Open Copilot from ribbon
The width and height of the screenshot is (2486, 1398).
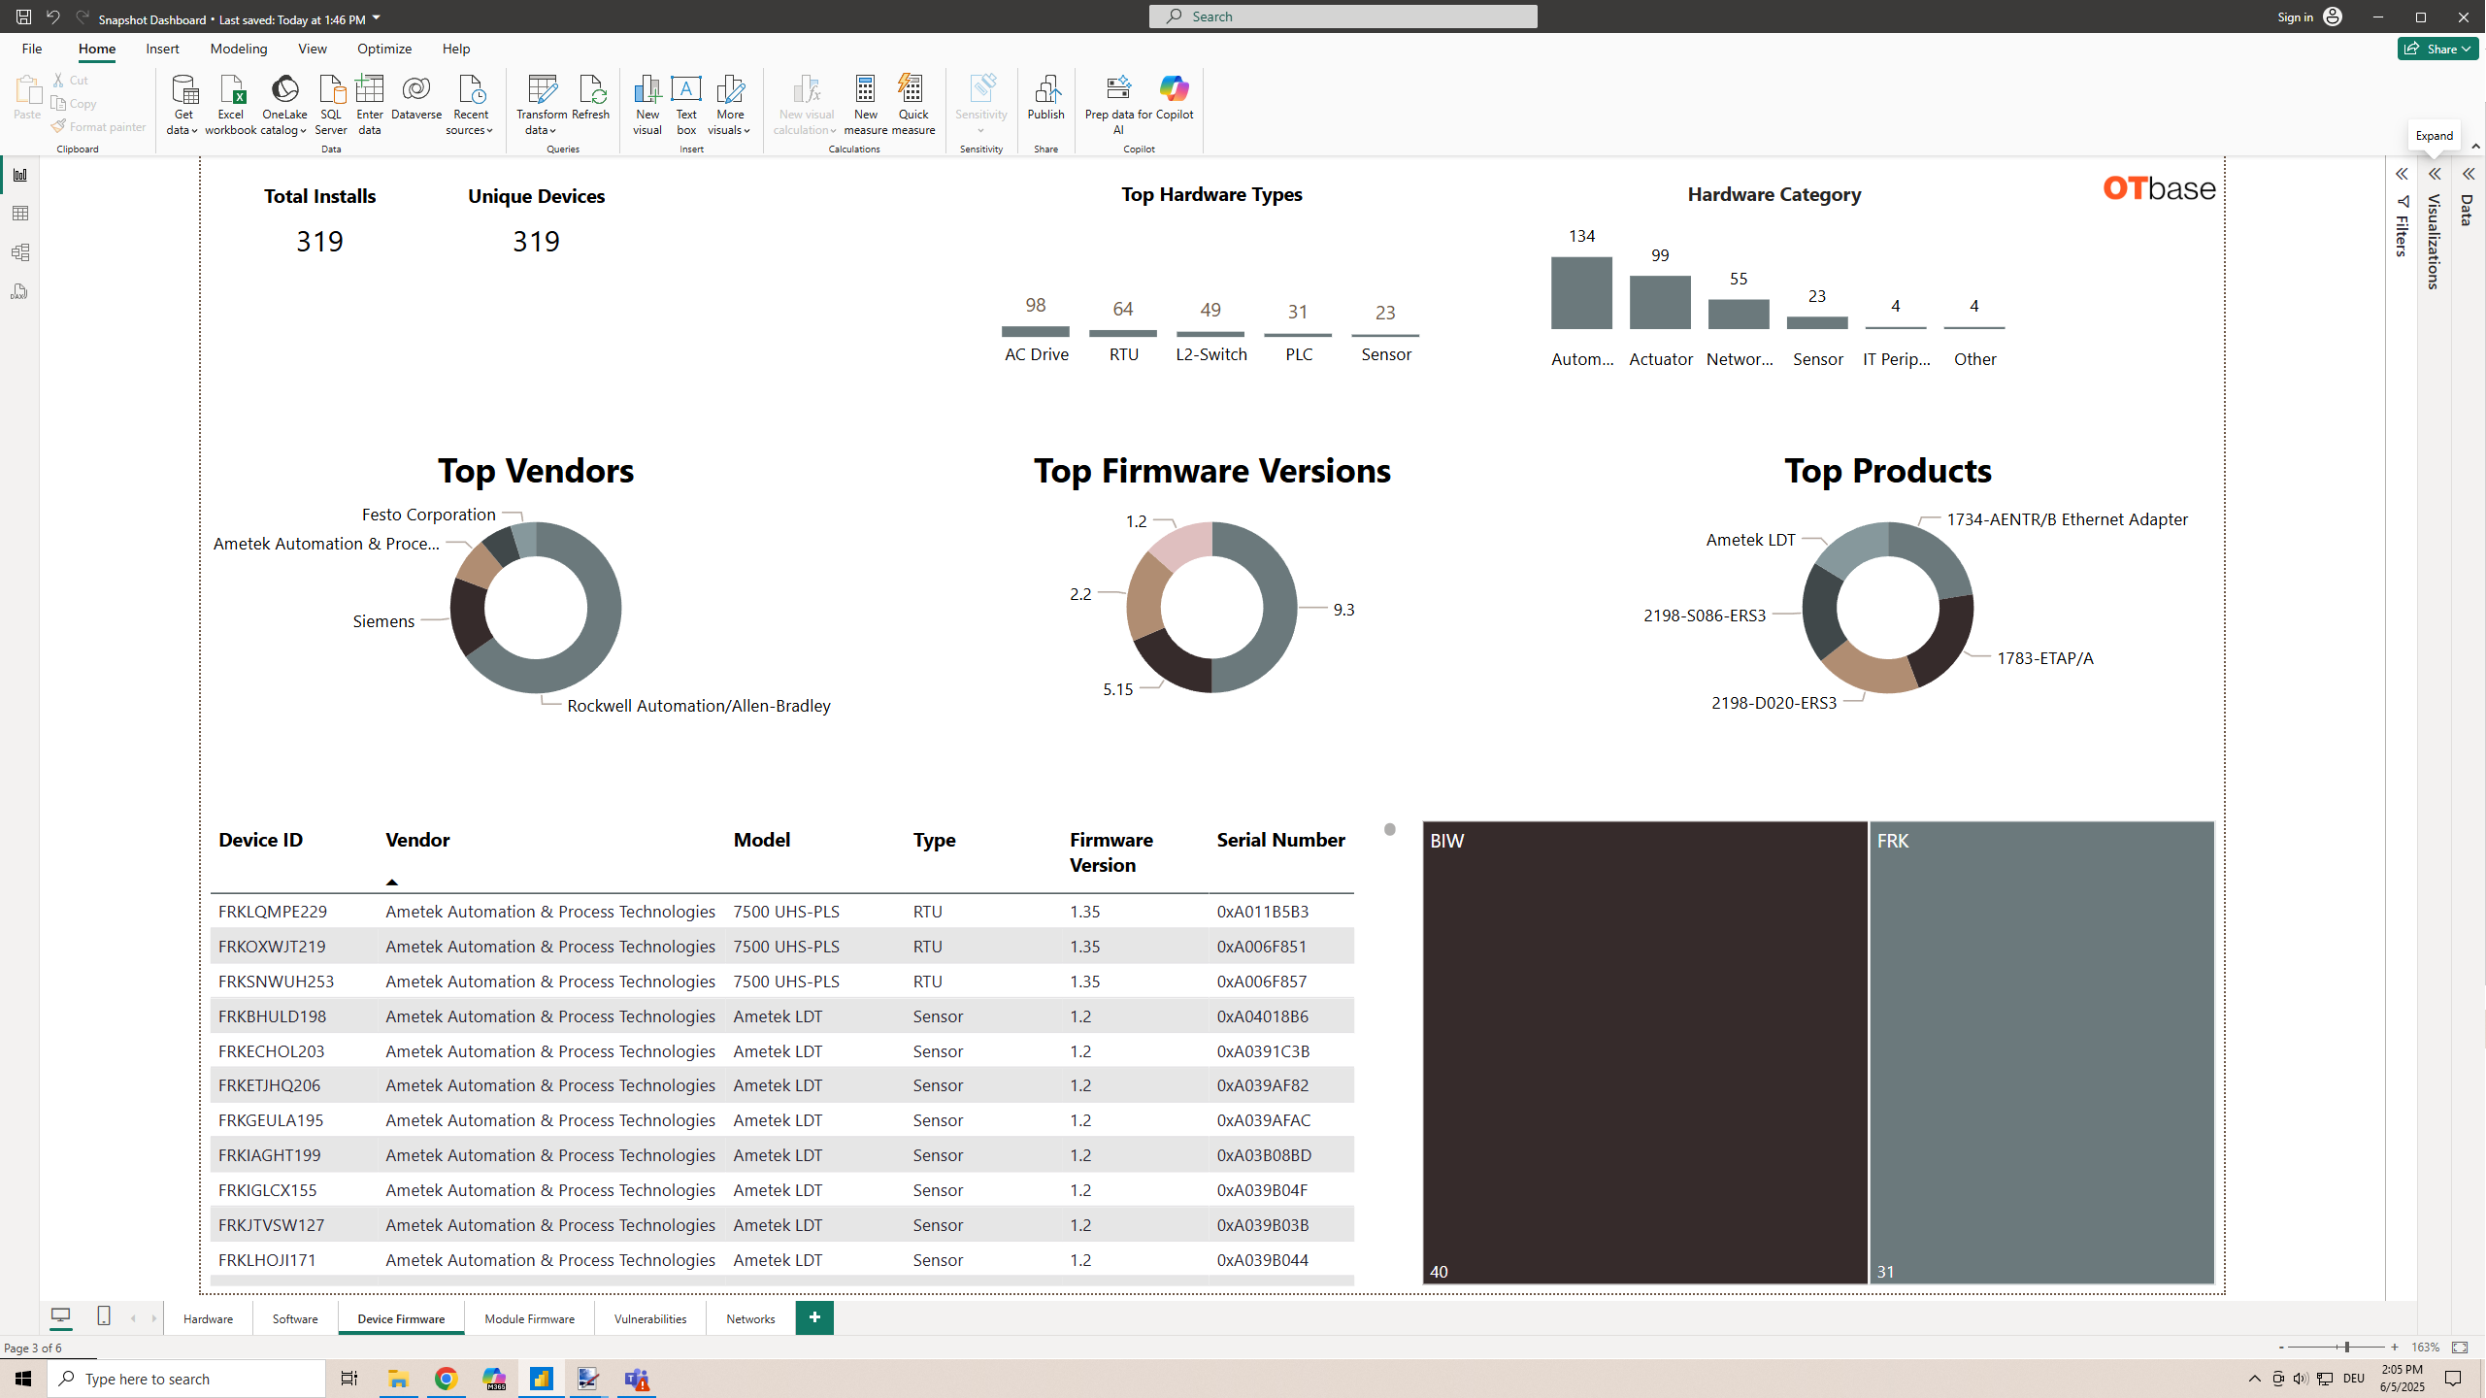(1175, 98)
